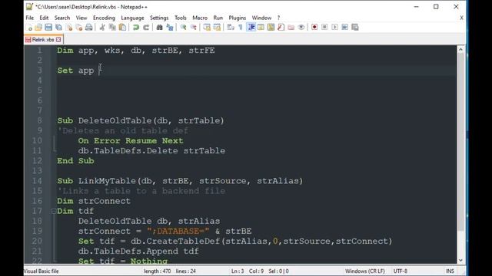
Task: Click the Replace toolbar icon
Action: [x=170, y=28]
